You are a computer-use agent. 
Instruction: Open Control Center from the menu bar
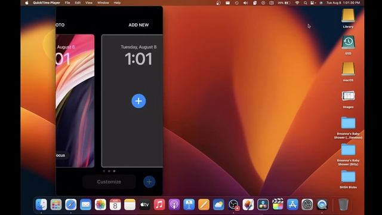pos(313,2)
